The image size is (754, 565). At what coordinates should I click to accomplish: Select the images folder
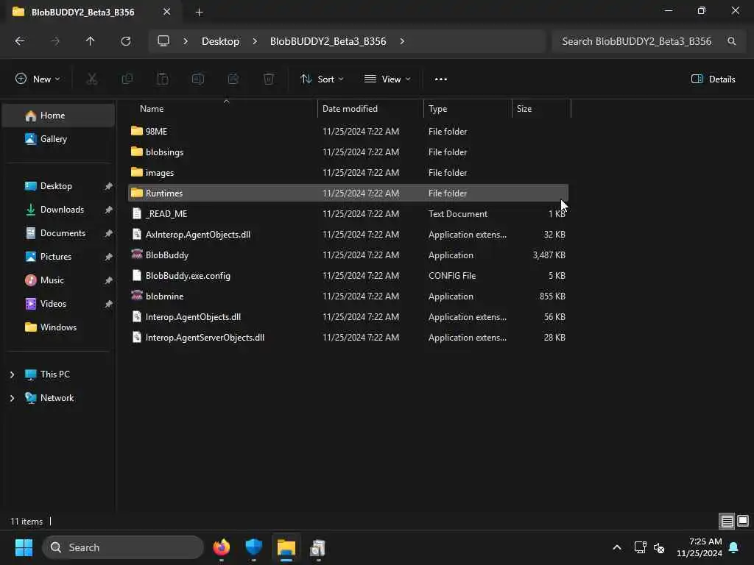pos(348,172)
